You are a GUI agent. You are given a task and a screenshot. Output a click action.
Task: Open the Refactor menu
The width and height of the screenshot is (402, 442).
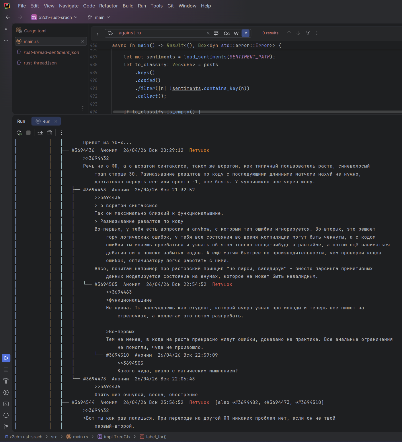pos(108,6)
